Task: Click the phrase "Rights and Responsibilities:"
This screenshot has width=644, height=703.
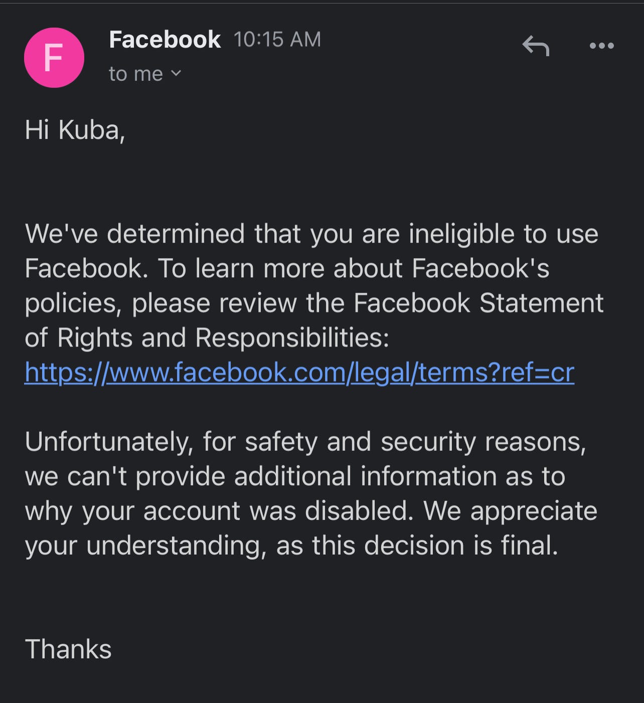Action: [x=223, y=337]
